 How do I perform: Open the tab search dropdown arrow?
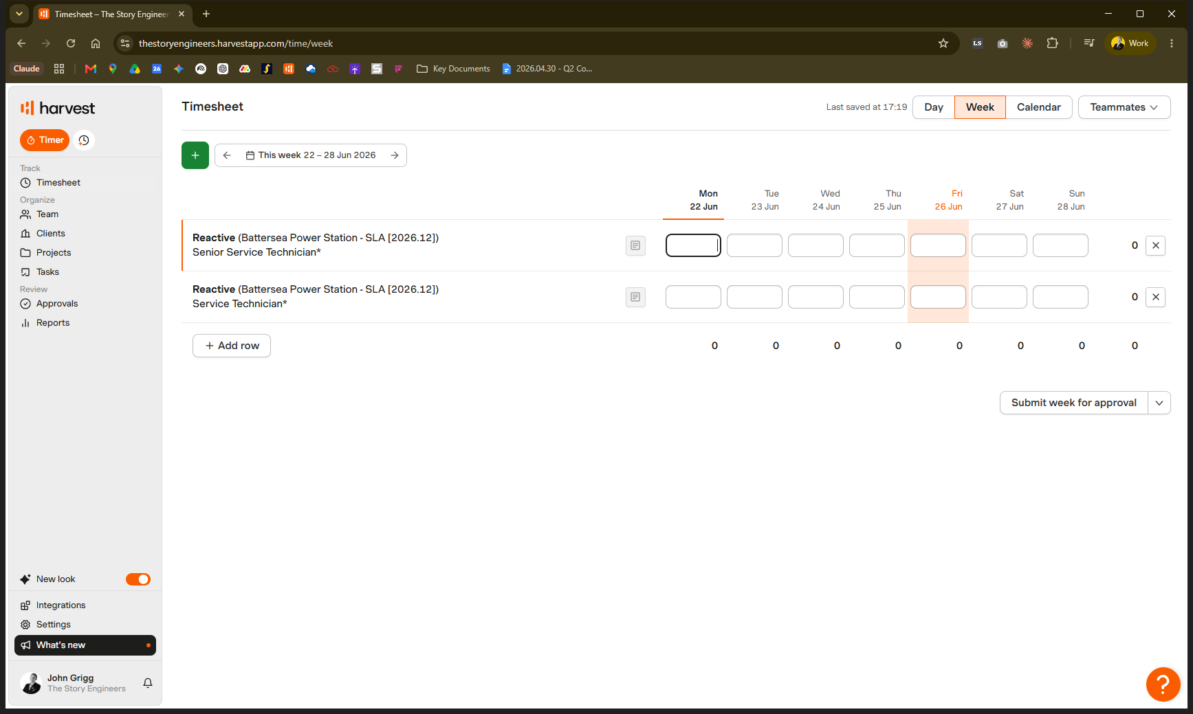tap(19, 14)
